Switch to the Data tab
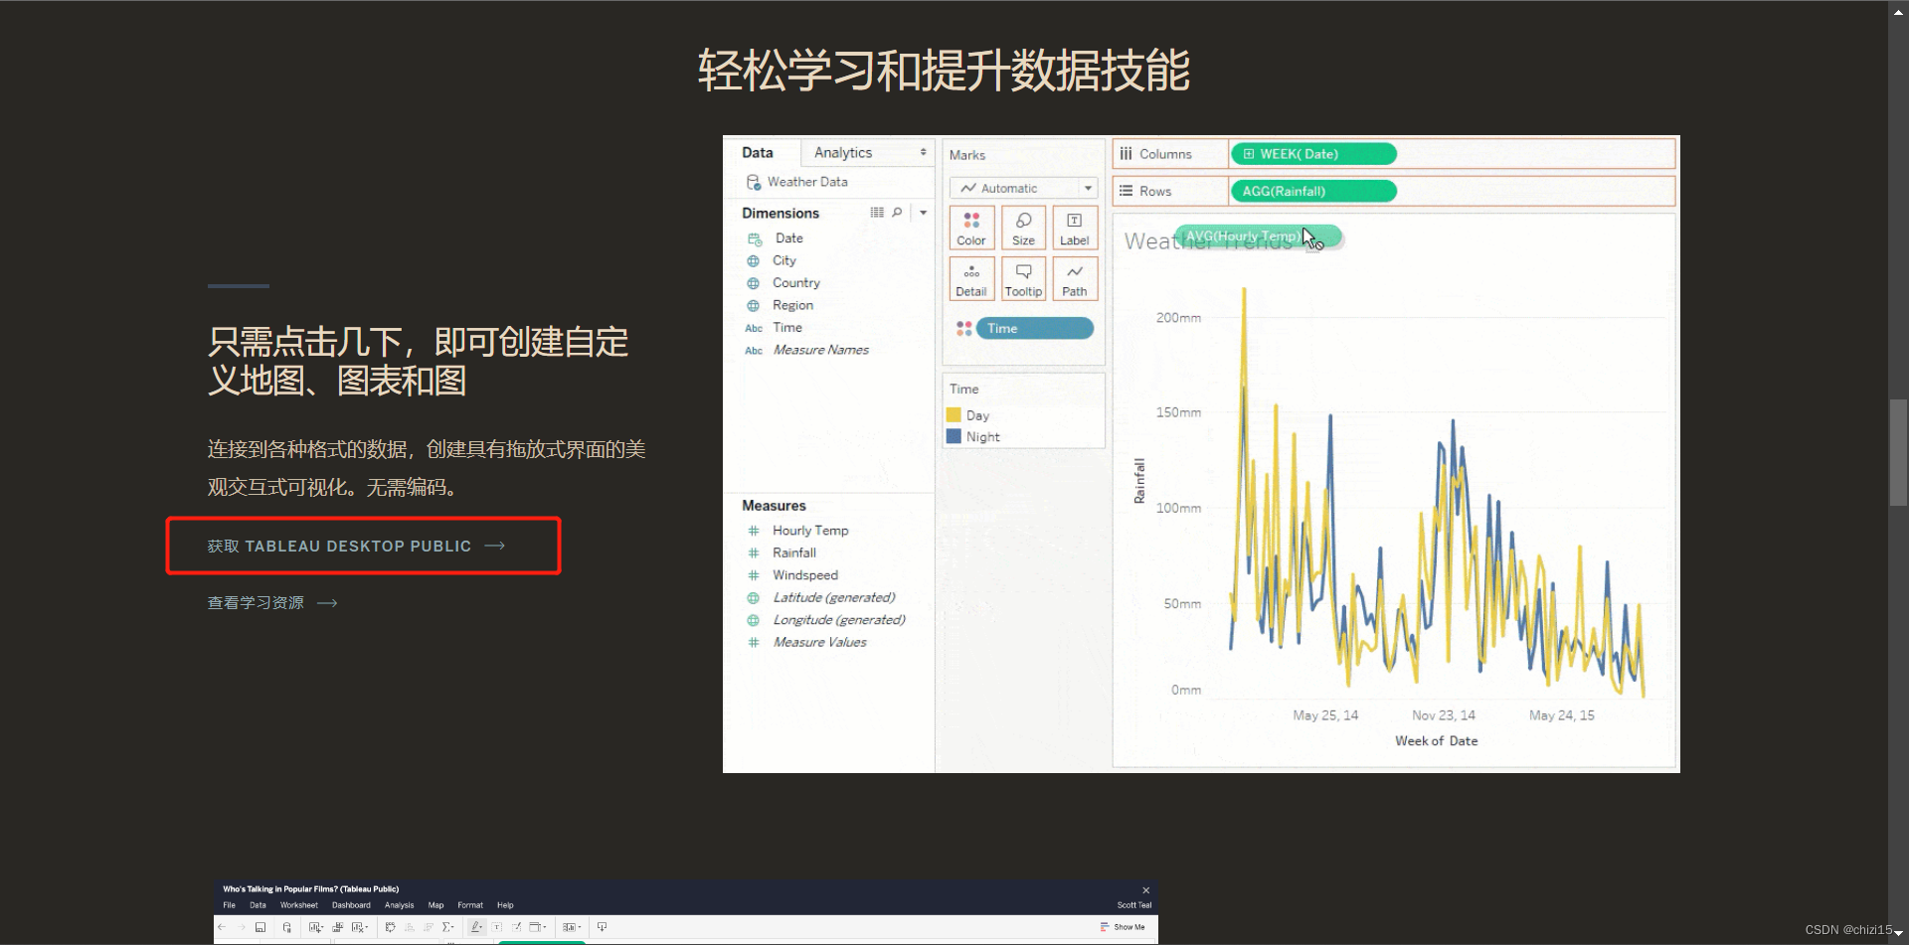The image size is (1909, 945). point(758,152)
